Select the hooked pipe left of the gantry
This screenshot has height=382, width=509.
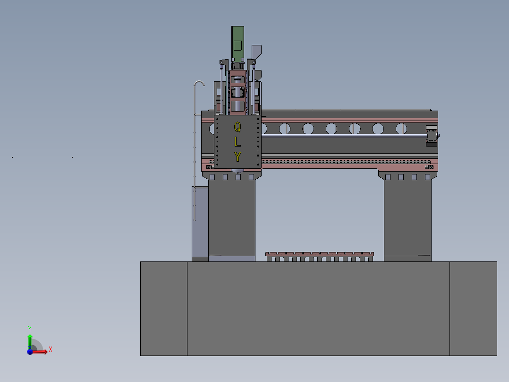coord(195,150)
